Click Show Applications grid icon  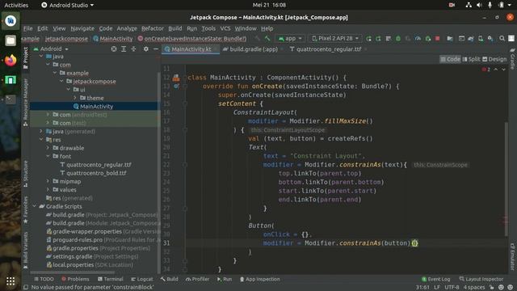[11, 281]
